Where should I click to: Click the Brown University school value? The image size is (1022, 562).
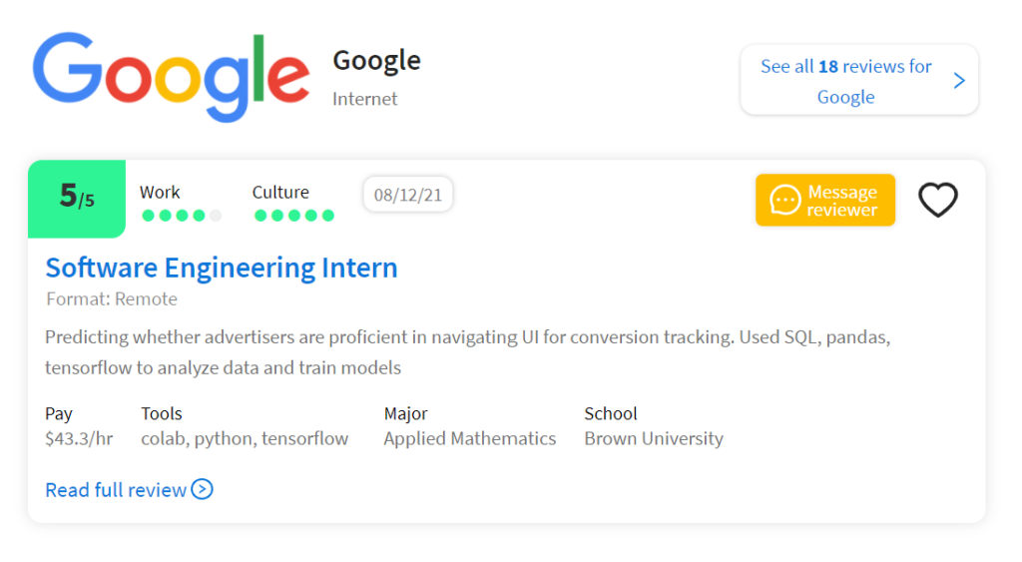coord(654,439)
